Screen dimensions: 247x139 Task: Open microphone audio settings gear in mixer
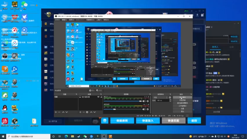tap(148, 101)
